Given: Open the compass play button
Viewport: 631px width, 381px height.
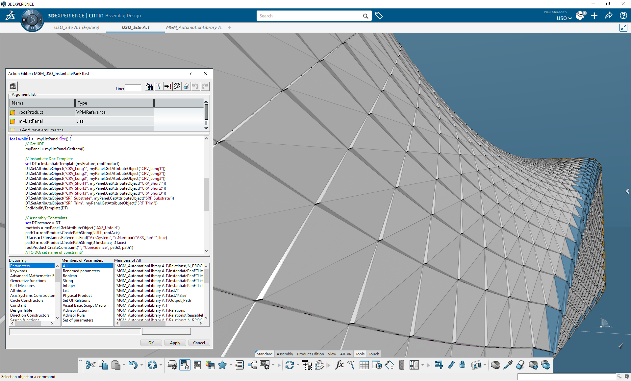Looking at the screenshot, I should point(32,20).
